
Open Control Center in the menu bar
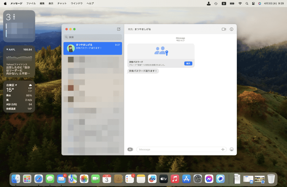[253, 4]
